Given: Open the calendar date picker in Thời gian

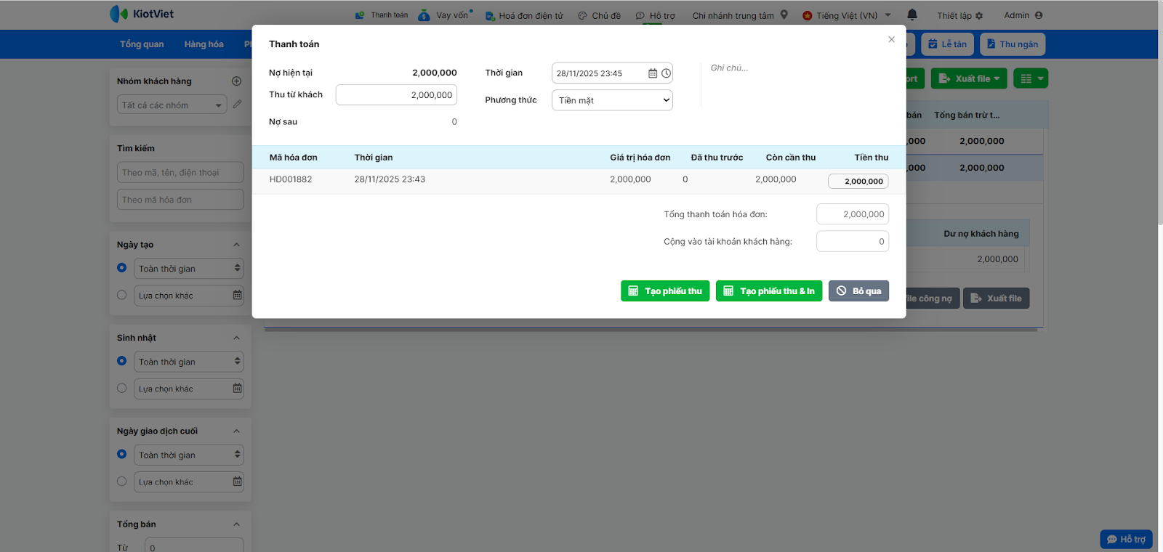Looking at the screenshot, I should coord(653,73).
